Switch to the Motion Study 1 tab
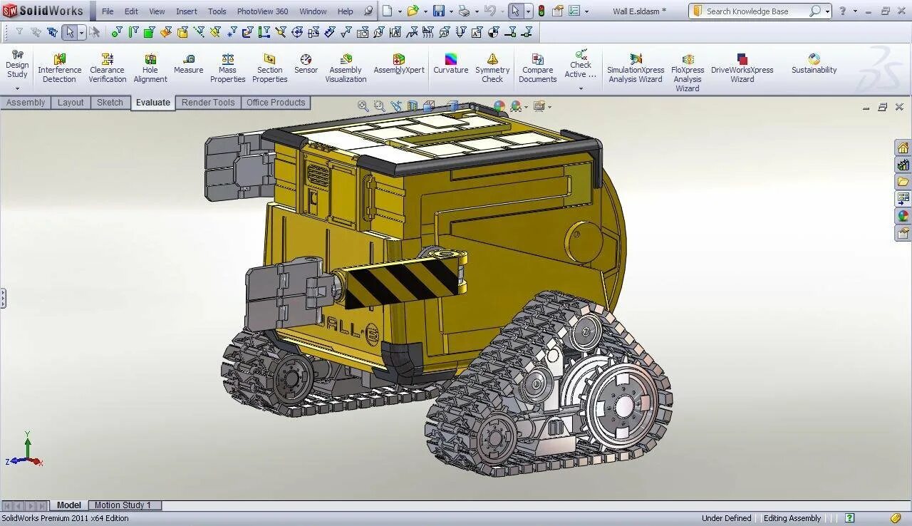This screenshot has height=526, width=912. (x=123, y=505)
